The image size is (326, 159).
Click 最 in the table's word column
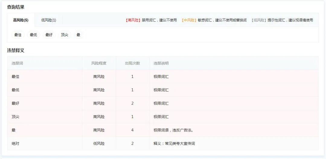[x=14, y=130]
